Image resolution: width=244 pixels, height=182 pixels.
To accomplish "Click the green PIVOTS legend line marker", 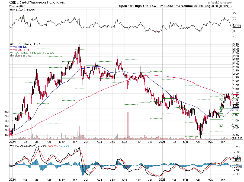I will [x=11, y=53].
